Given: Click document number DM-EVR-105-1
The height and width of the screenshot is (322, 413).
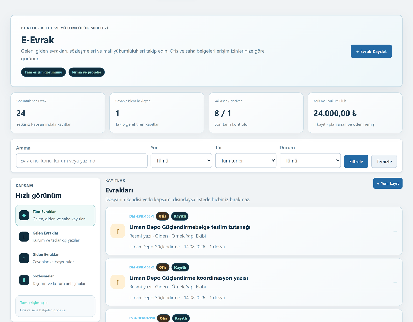Looking at the screenshot, I should 141,216.
